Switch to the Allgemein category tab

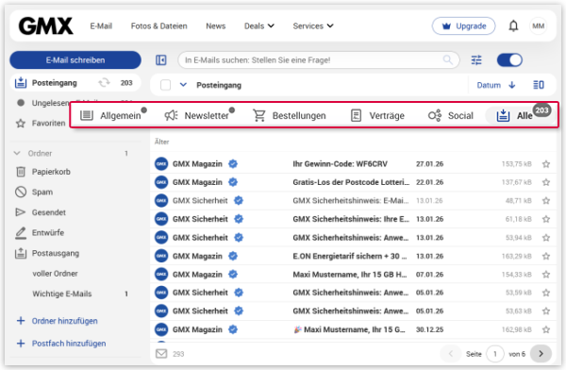pyautogui.click(x=112, y=115)
